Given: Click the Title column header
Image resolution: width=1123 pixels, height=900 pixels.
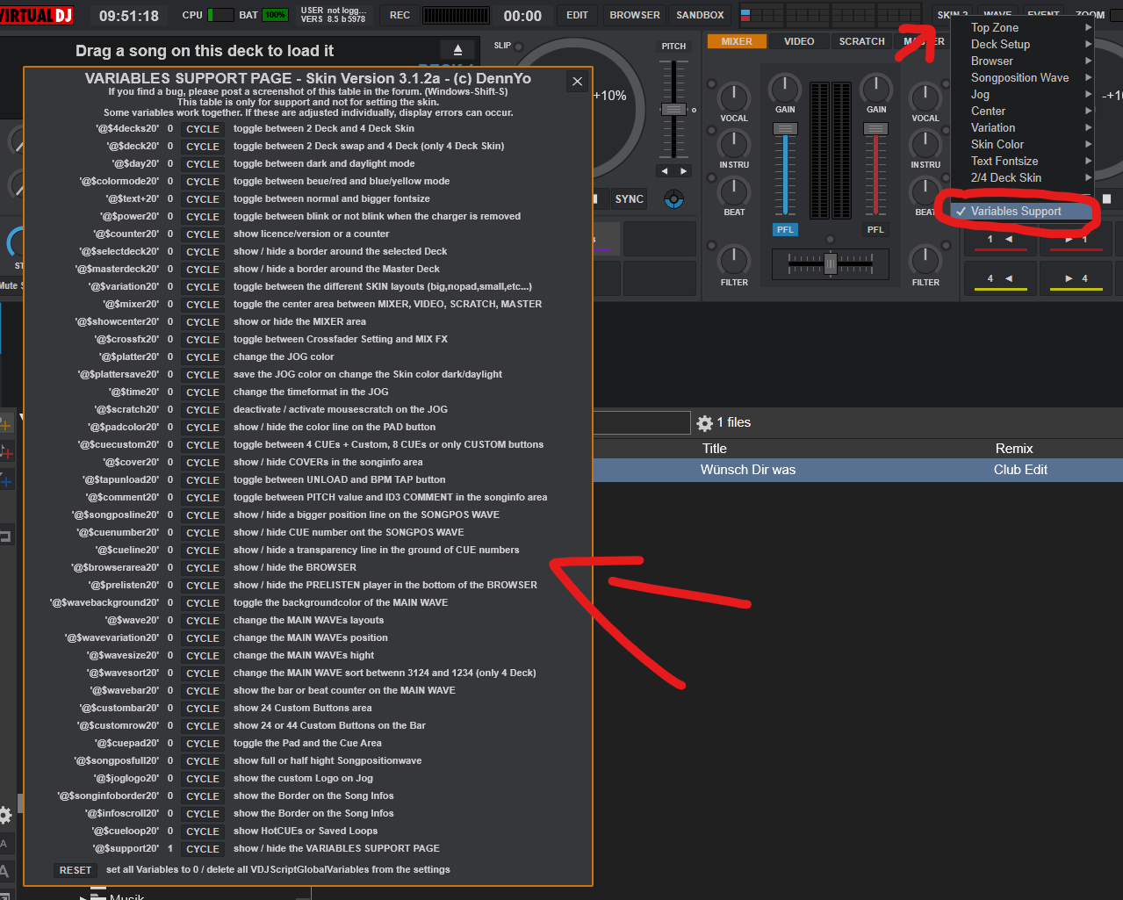Looking at the screenshot, I should click(x=715, y=449).
